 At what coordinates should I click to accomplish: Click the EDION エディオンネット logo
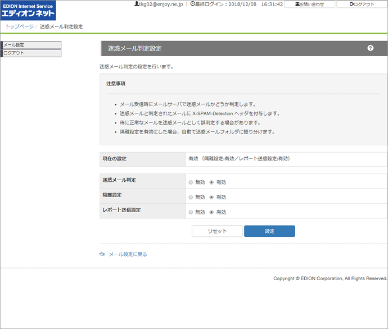coord(28,10)
